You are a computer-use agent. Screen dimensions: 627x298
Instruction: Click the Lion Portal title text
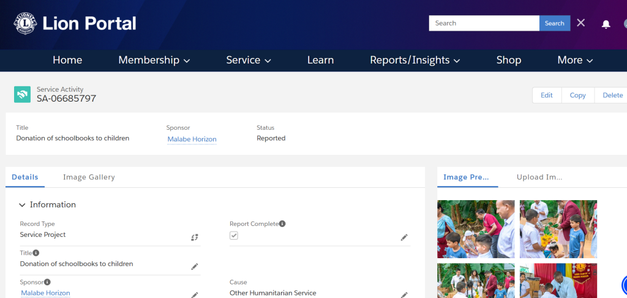pyautogui.click(x=89, y=23)
